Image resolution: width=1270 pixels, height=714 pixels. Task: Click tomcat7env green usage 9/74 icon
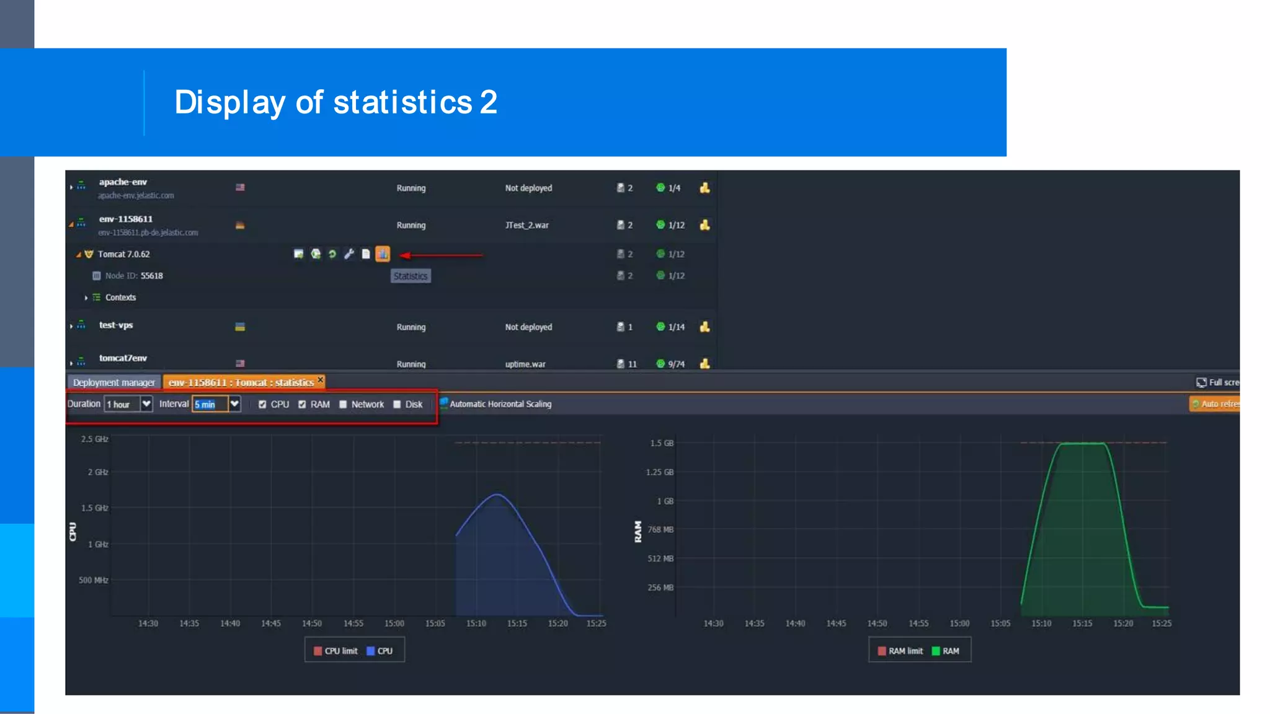[x=660, y=363]
